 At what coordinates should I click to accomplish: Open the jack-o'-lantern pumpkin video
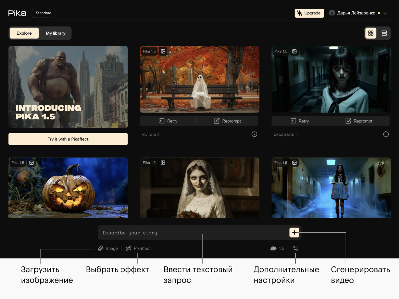click(x=68, y=188)
